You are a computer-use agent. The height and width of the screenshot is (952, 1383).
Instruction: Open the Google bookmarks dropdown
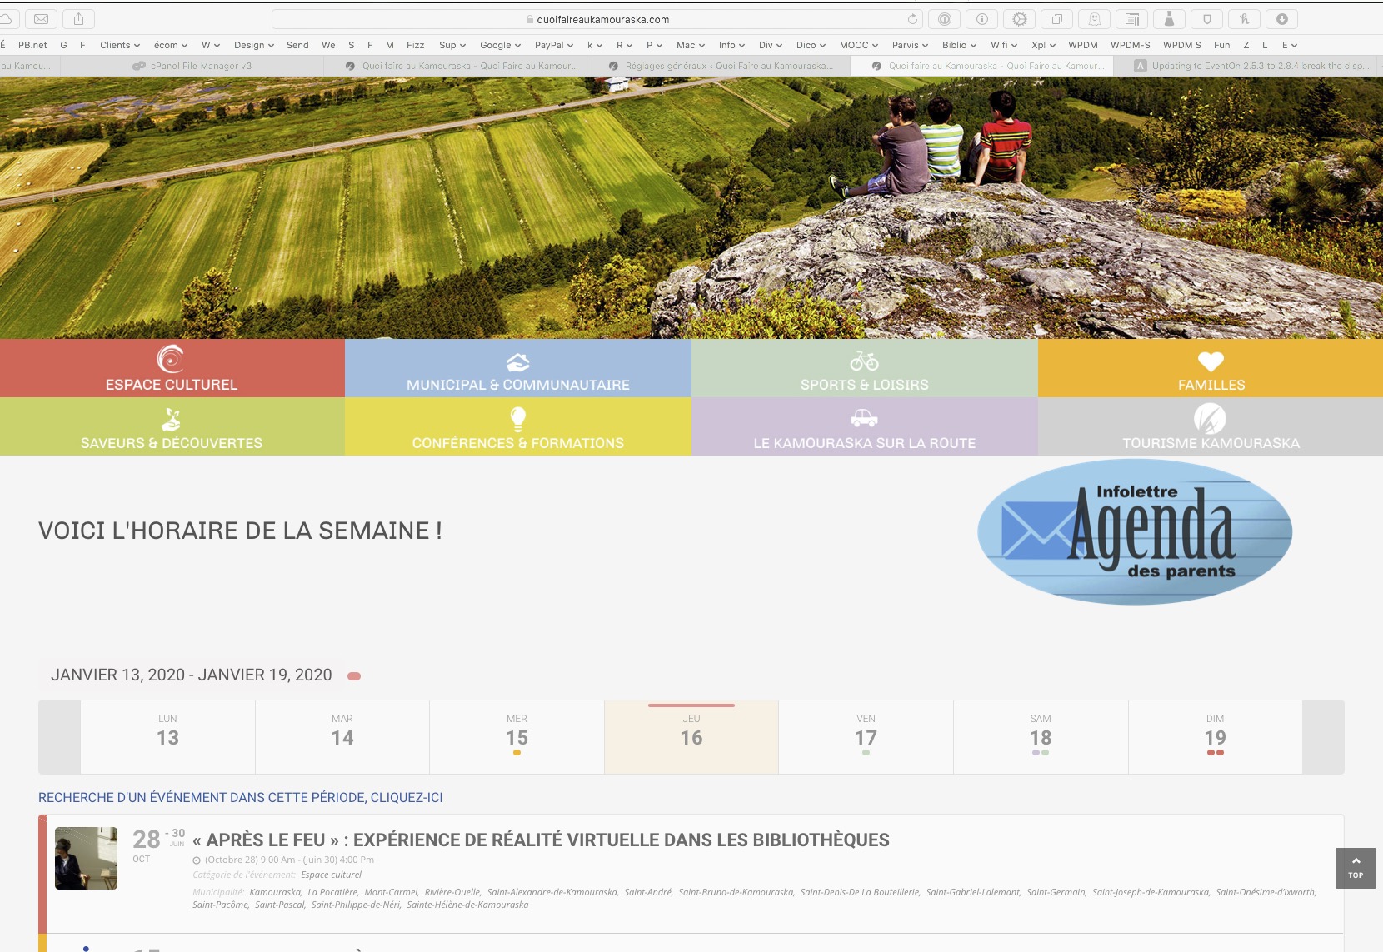click(x=500, y=45)
